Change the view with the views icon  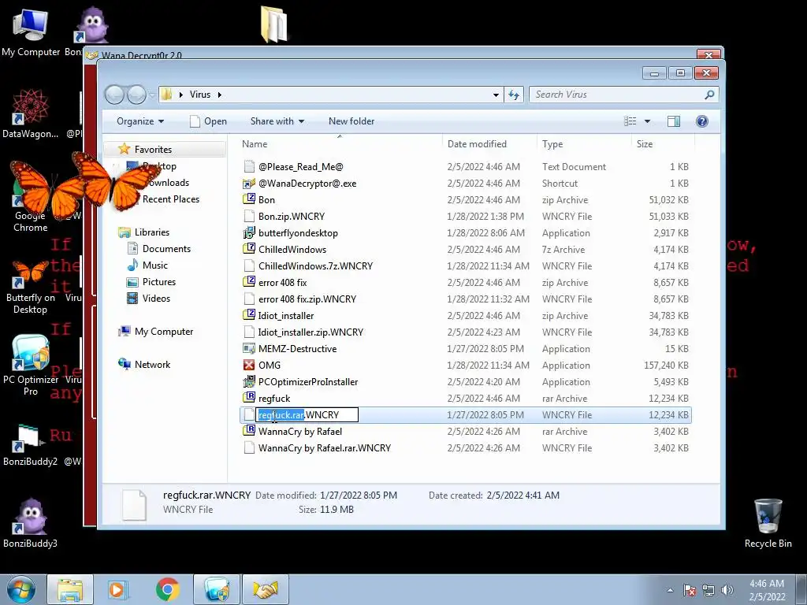point(630,121)
